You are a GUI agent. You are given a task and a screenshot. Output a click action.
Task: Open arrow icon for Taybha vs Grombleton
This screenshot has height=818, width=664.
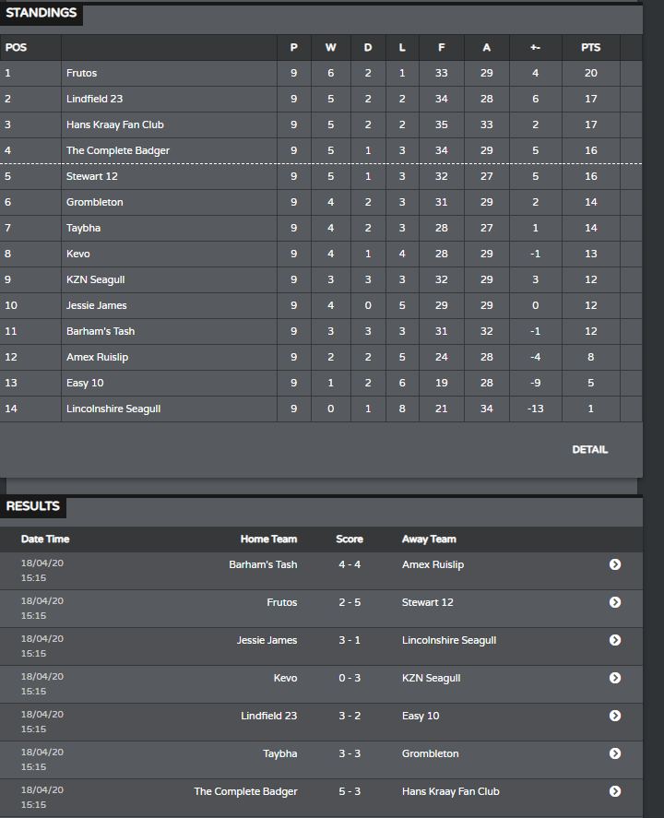coord(615,753)
